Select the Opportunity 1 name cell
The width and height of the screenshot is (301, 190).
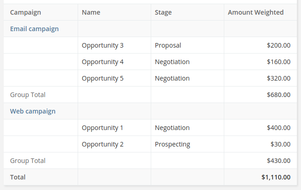[103, 128]
